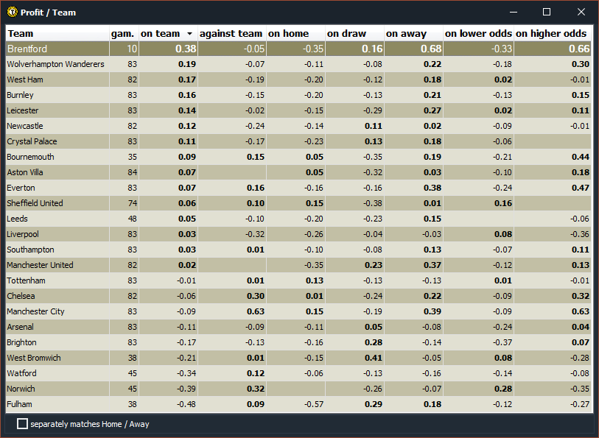Viewport: 599px width, 438px height.
Task: Sort by the gam. column header
Action: [123, 34]
